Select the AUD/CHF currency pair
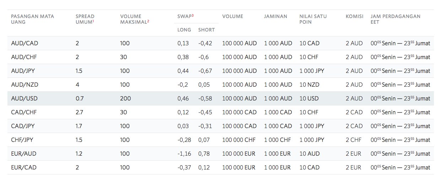Screen dimensions: 446x178 (25, 57)
